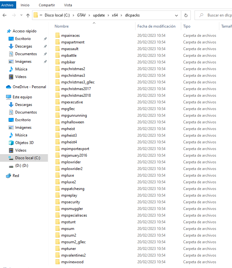Sort by Fecha de modificación column
This screenshot has height=268, width=232.
coord(156,26)
